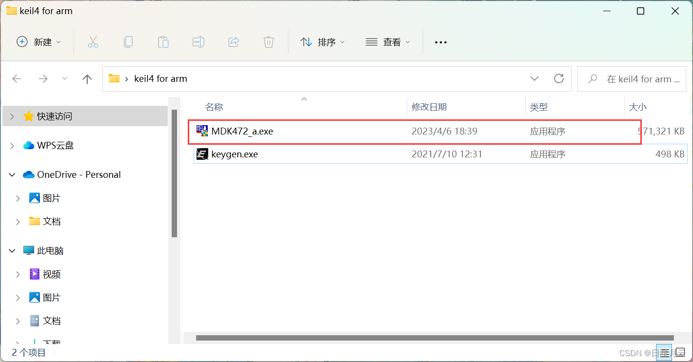Click the file list horizontal scrollbar
Viewport: 693px width, 362px height.
click(435, 338)
